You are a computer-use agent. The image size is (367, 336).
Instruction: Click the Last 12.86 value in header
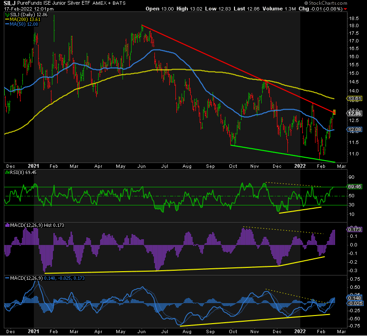click(247, 9)
